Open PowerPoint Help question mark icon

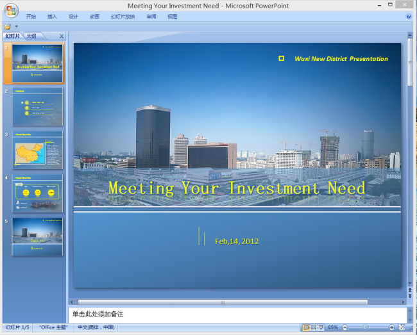click(x=409, y=17)
